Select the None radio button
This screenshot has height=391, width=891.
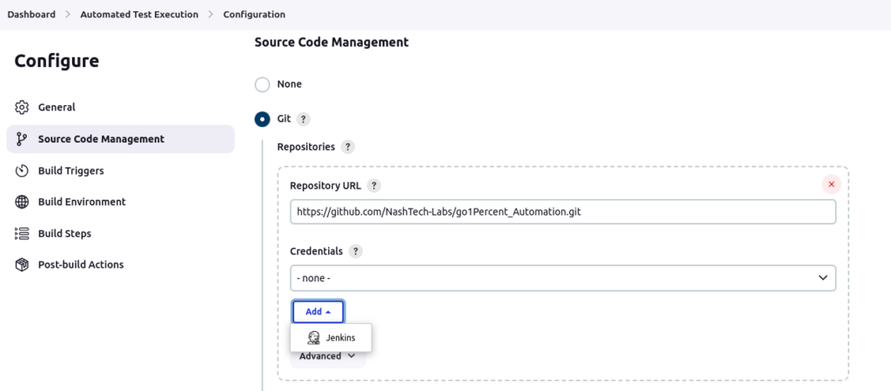click(262, 84)
